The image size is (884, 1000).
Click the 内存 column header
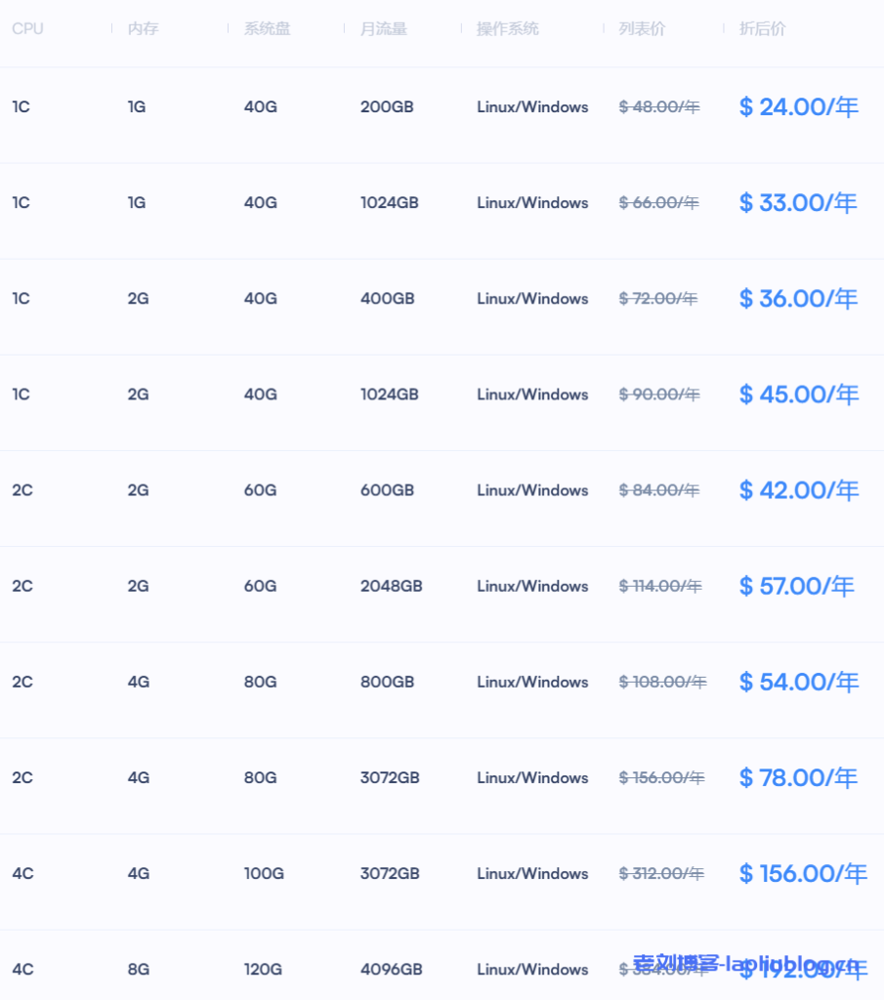[143, 29]
